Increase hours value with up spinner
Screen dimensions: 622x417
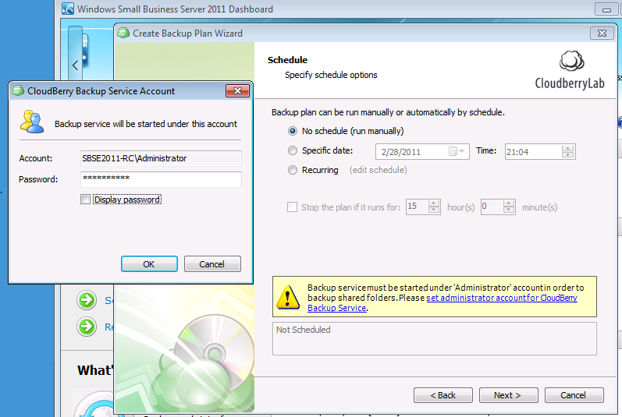click(x=434, y=203)
